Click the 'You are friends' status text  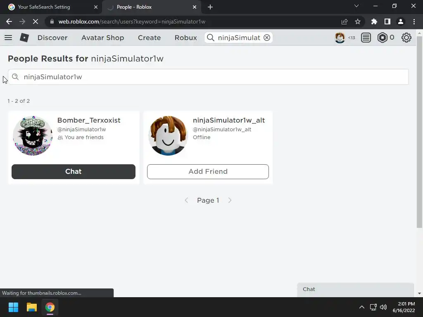click(x=84, y=137)
